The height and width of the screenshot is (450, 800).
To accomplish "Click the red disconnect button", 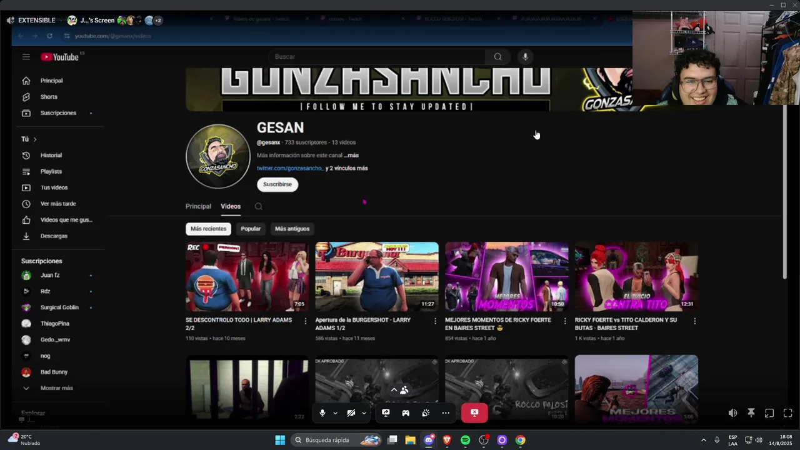I will (474, 413).
